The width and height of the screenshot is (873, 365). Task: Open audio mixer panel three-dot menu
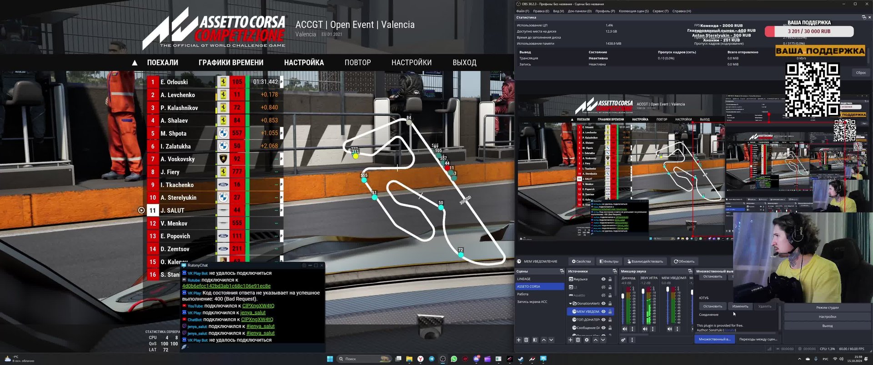632,340
